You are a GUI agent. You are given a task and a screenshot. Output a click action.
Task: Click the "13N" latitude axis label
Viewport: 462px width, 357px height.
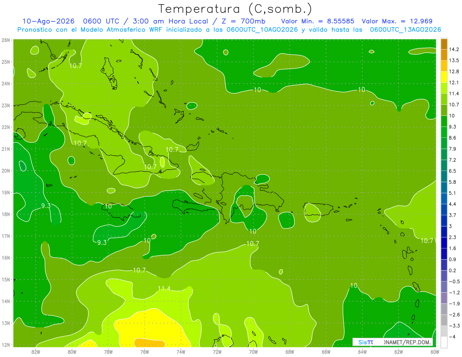point(6,323)
